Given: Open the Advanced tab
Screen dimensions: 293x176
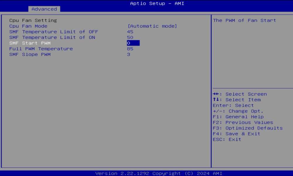Looking at the screenshot, I should tap(44, 9).
